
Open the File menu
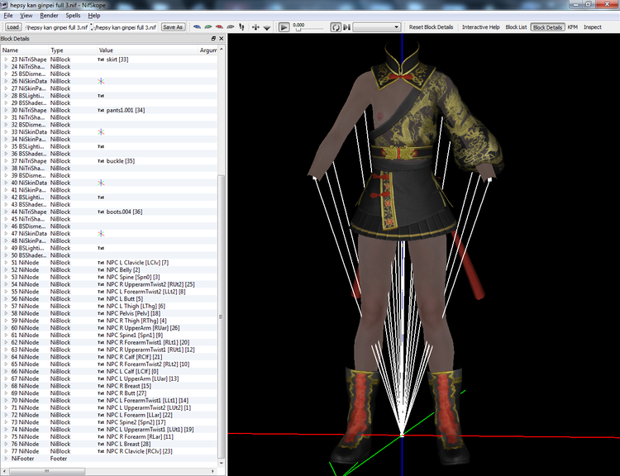click(8, 16)
